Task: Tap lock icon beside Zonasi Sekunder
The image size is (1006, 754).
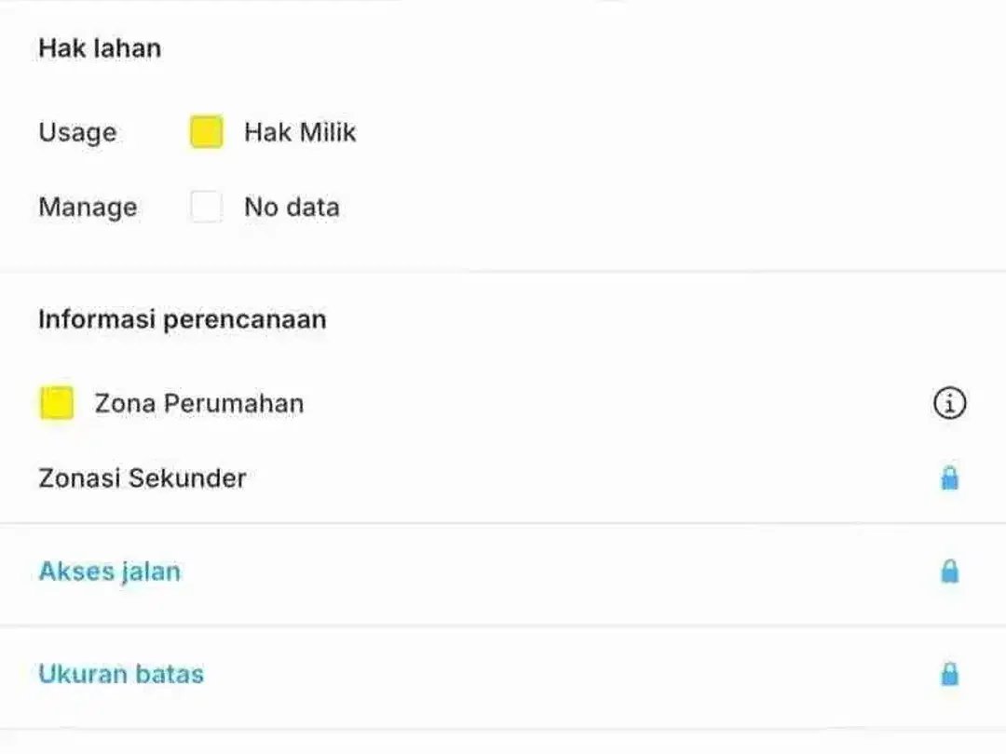Action: [949, 478]
